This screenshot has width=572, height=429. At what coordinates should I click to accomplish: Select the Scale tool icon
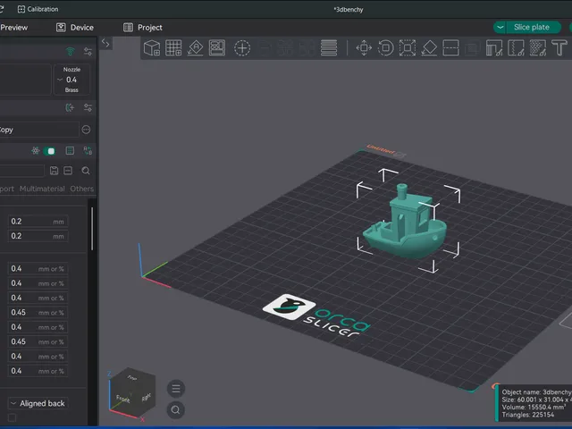point(408,47)
